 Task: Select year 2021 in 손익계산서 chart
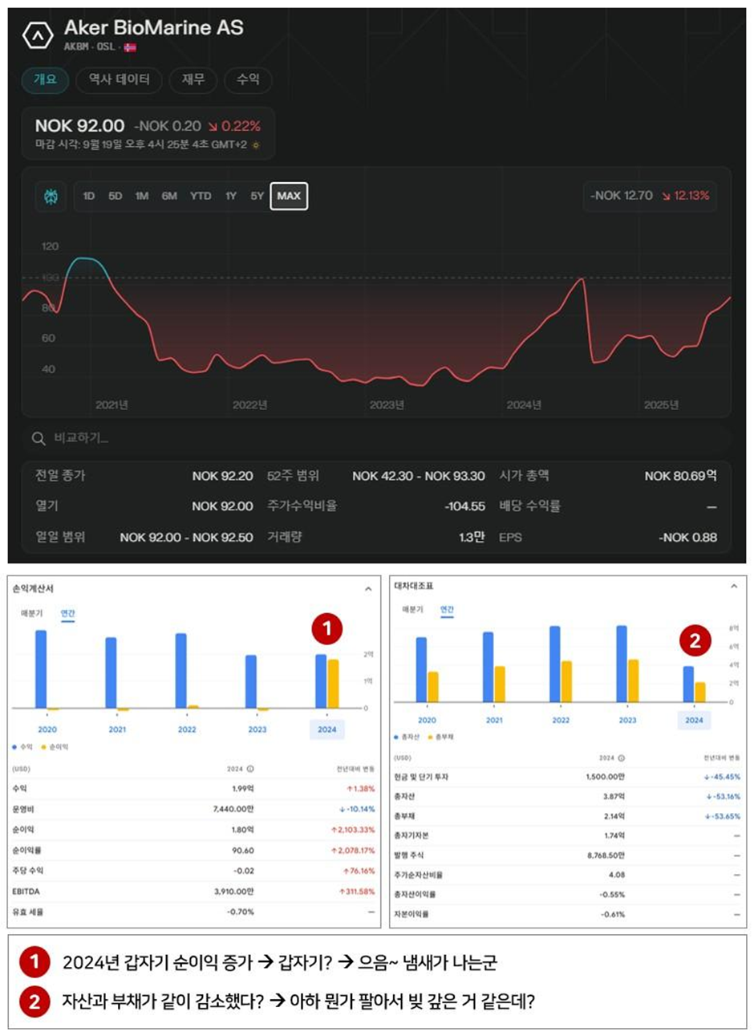117,729
